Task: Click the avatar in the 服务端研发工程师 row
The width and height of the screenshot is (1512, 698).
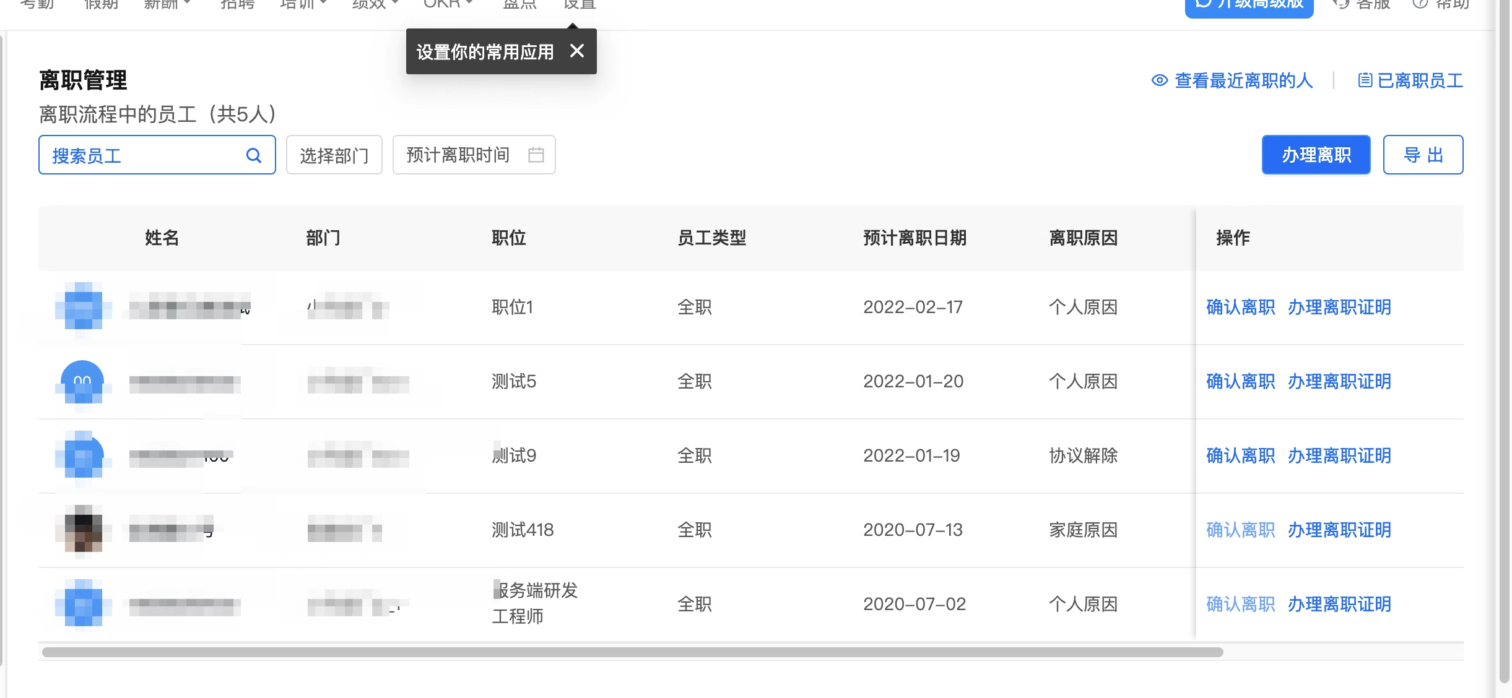Action: (83, 604)
